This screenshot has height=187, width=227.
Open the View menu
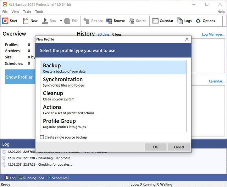point(15,12)
